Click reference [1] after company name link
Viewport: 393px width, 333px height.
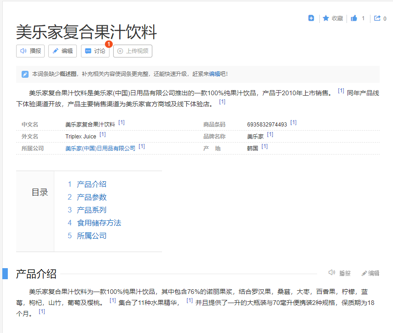coord(142,146)
